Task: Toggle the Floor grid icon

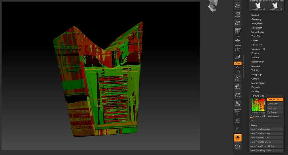Action: click(x=238, y=39)
